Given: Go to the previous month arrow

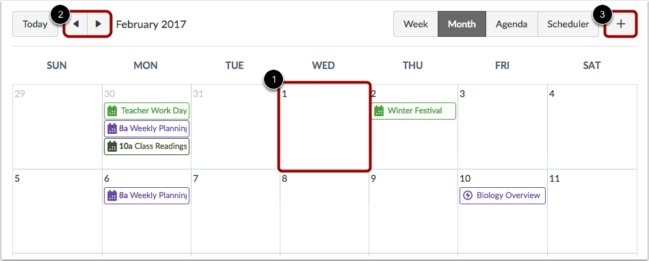Looking at the screenshot, I should point(76,24).
